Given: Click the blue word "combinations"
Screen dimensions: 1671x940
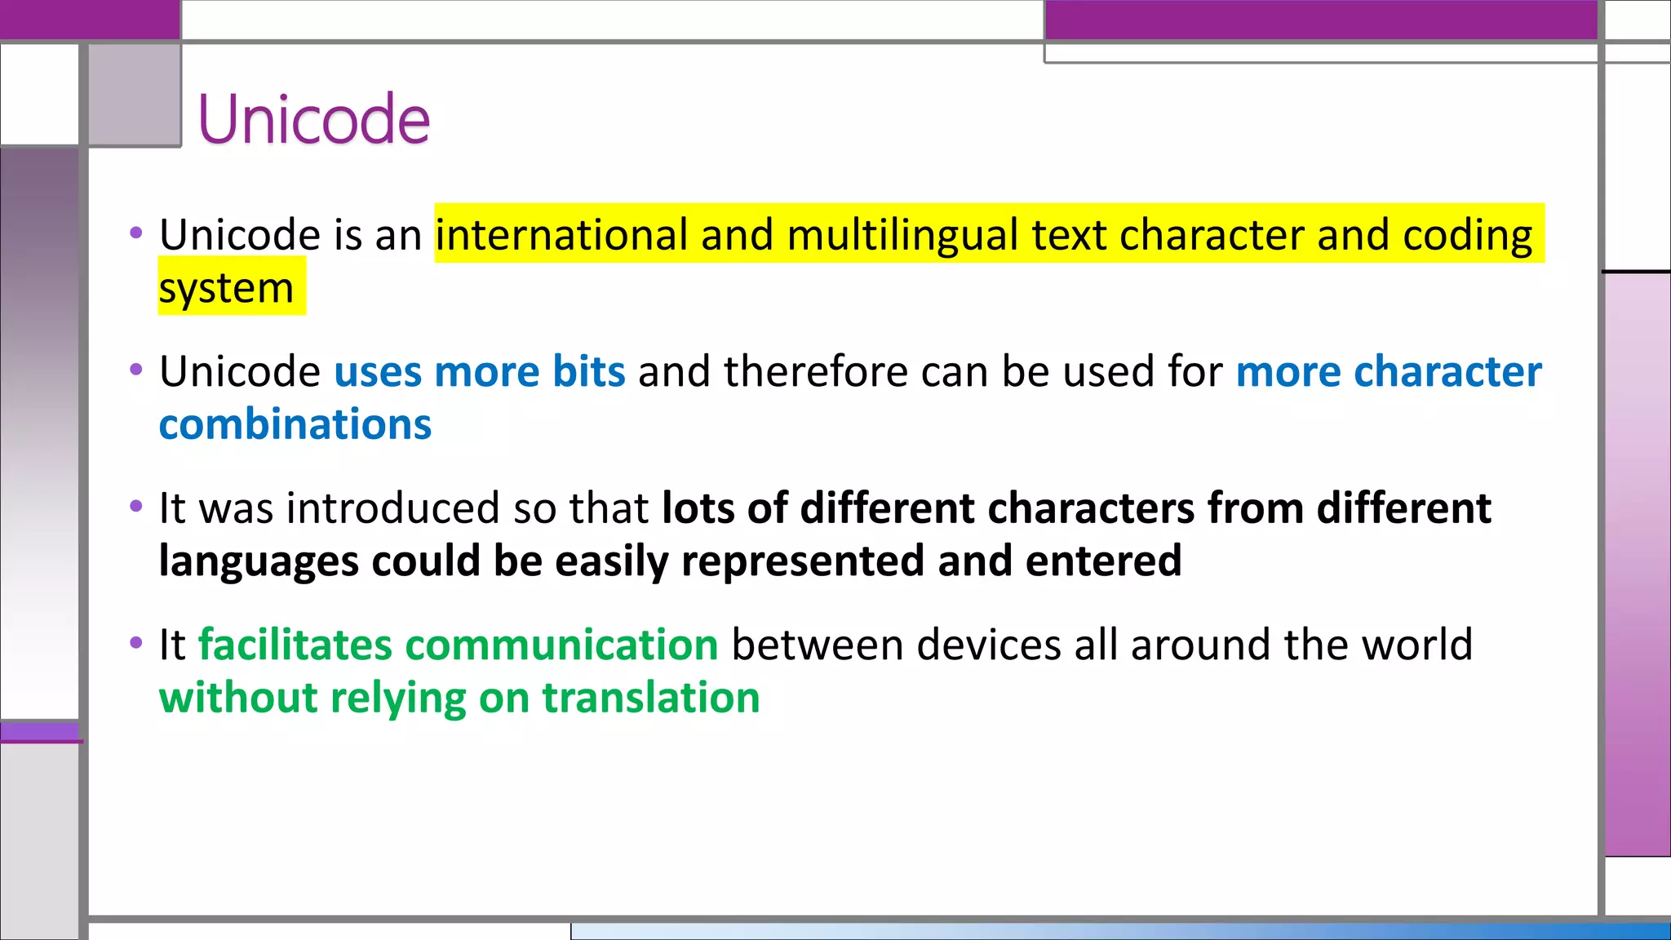Looking at the screenshot, I should [295, 424].
